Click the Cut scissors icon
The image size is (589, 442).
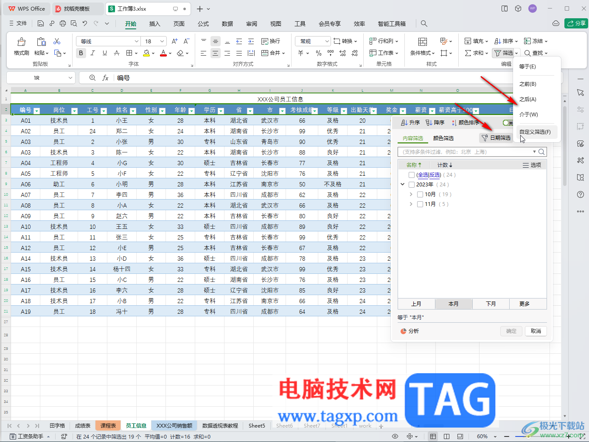[x=57, y=41]
